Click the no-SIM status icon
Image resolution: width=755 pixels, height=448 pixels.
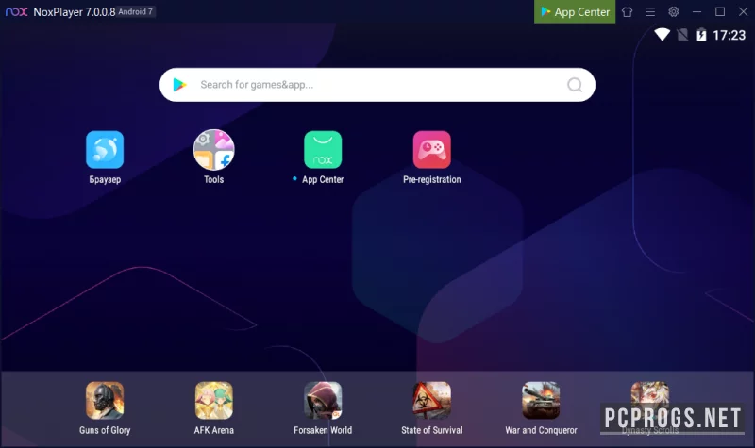(x=682, y=35)
